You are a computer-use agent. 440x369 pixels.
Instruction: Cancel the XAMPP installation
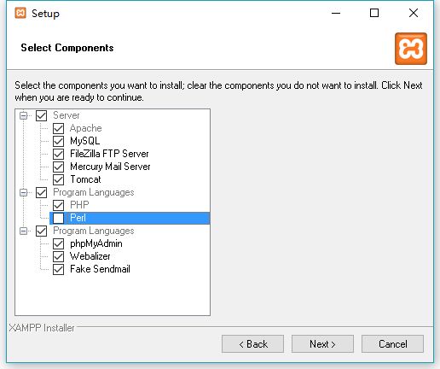pos(392,344)
